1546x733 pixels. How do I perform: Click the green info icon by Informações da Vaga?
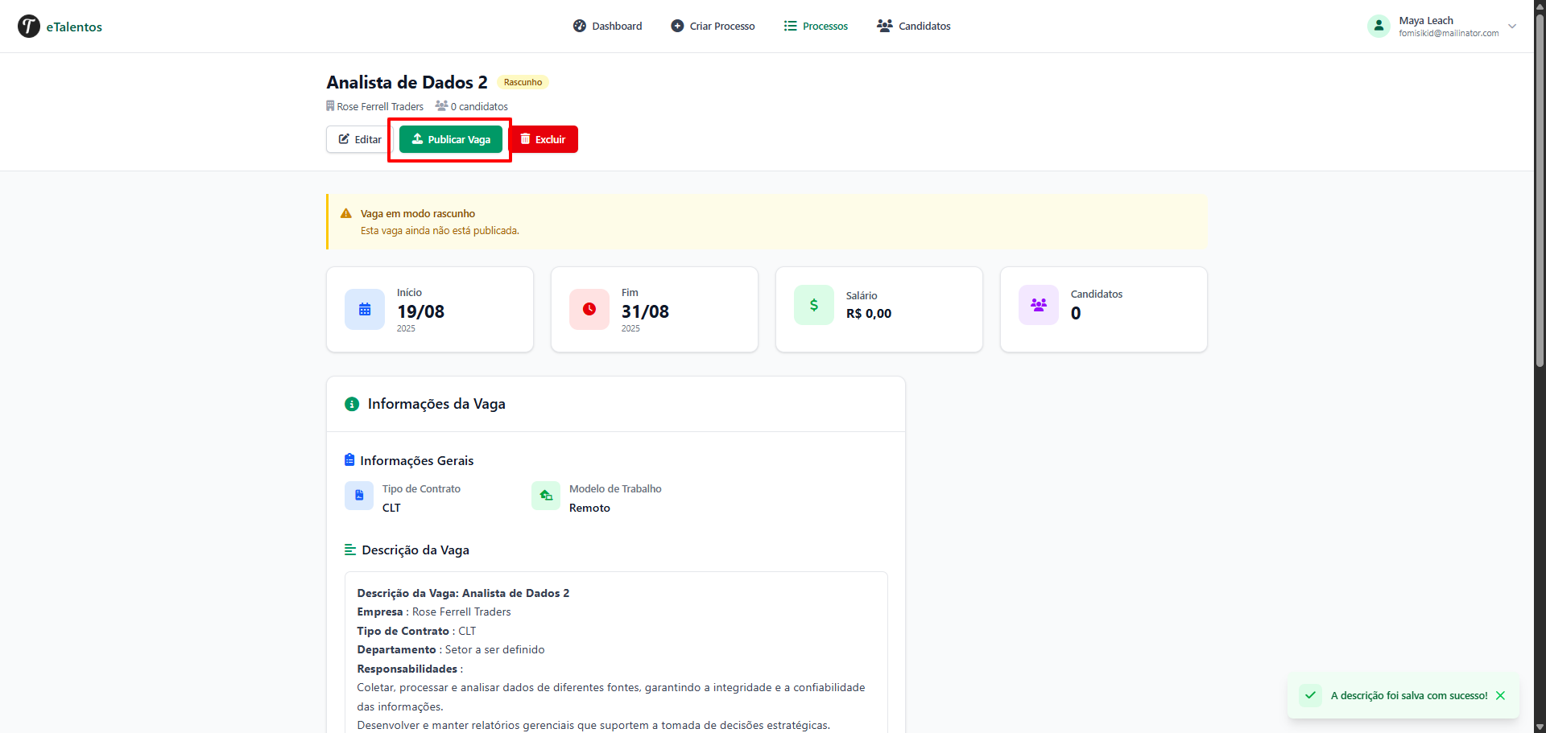click(x=352, y=404)
